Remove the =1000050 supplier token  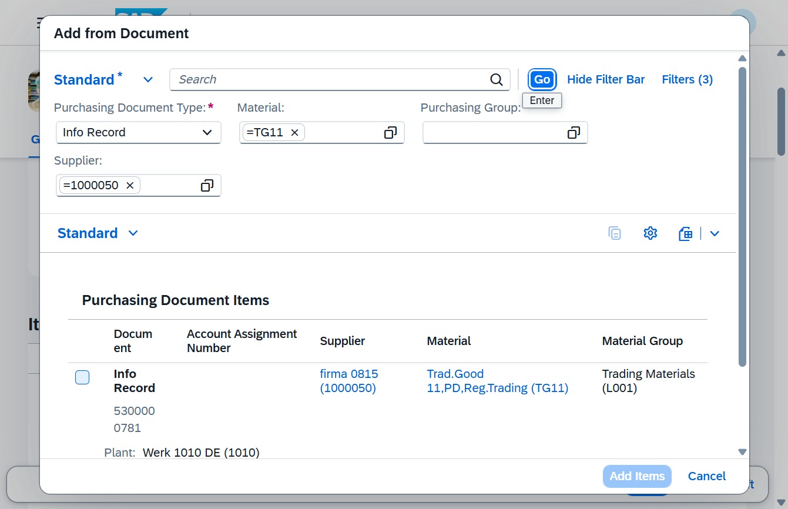[x=130, y=186]
